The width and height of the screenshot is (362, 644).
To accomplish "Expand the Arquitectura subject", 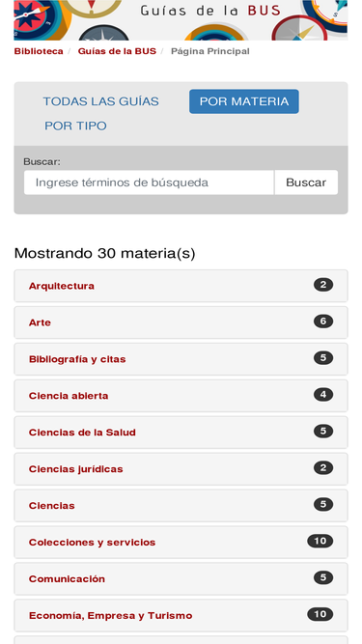I will [x=181, y=286].
